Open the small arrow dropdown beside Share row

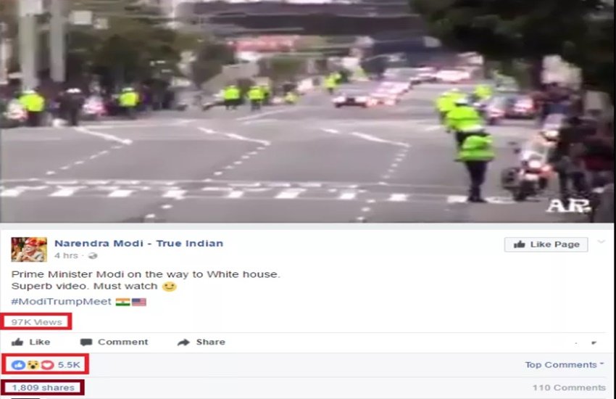pyautogui.click(x=594, y=343)
